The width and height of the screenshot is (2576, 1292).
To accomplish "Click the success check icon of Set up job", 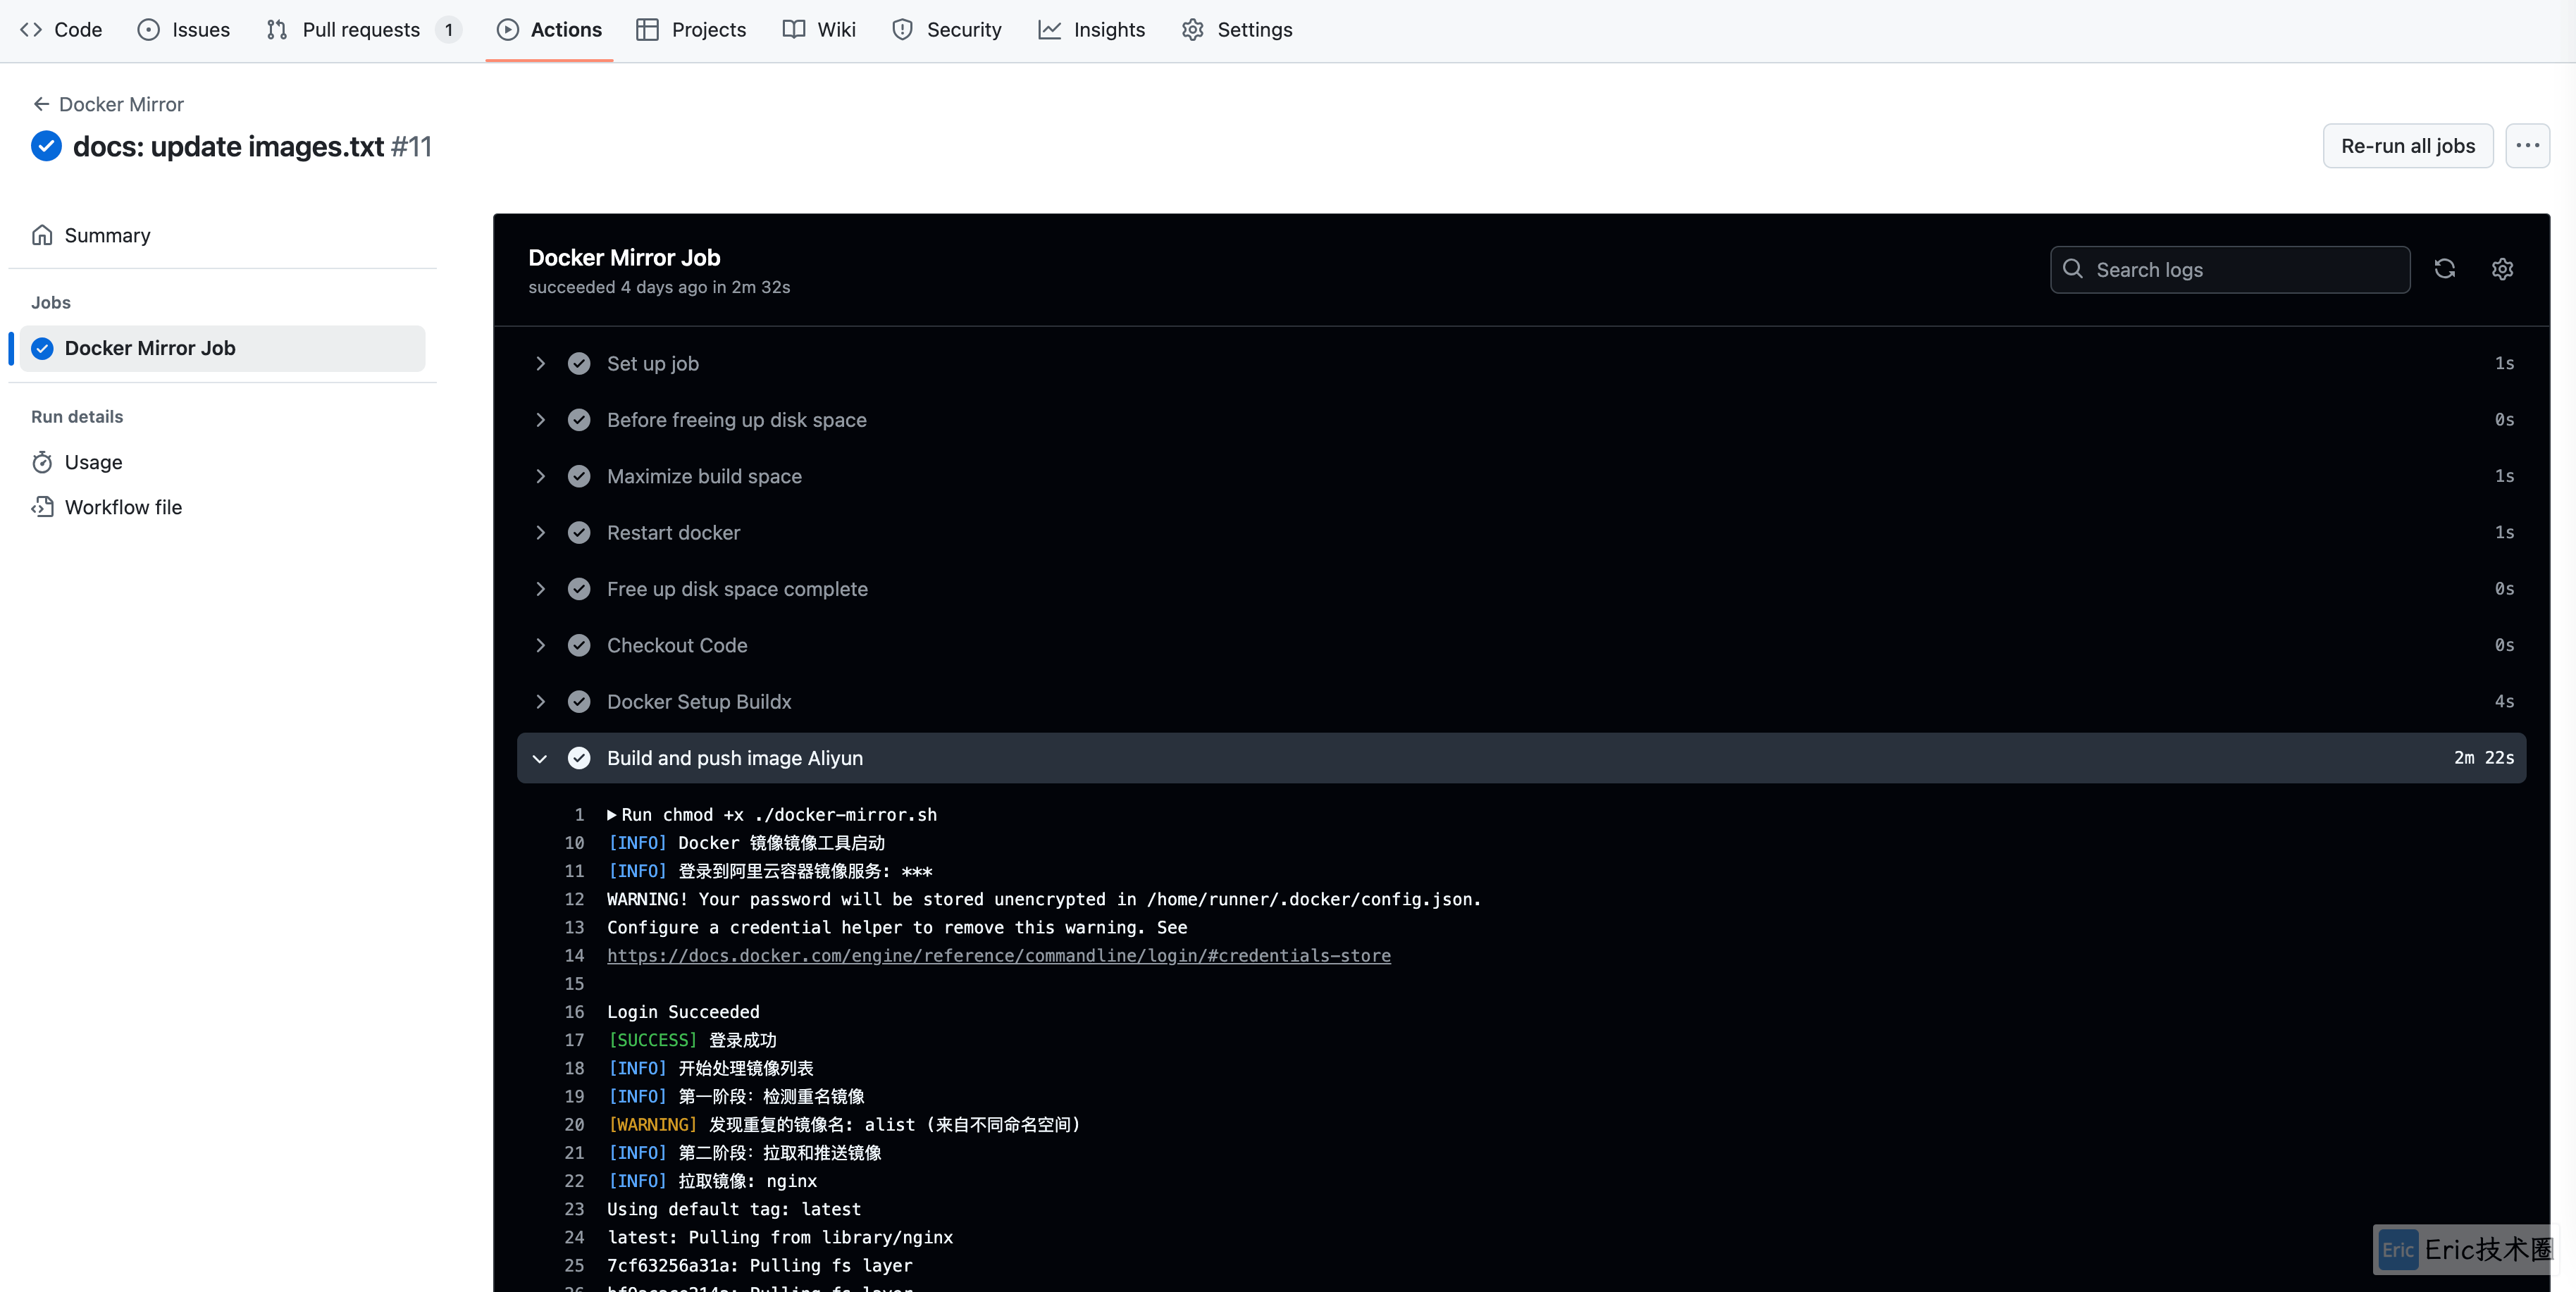I will point(579,363).
